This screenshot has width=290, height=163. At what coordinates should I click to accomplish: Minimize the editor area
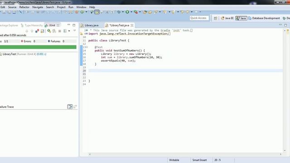pyautogui.click(x=280, y=24)
